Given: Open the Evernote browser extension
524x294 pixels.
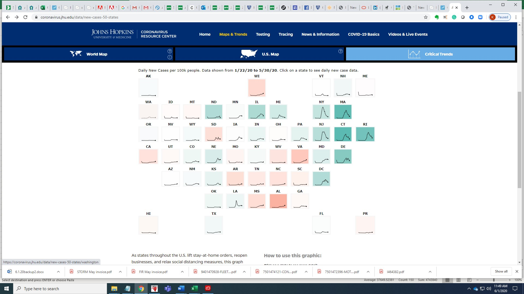Looking at the screenshot, I should 437,17.
